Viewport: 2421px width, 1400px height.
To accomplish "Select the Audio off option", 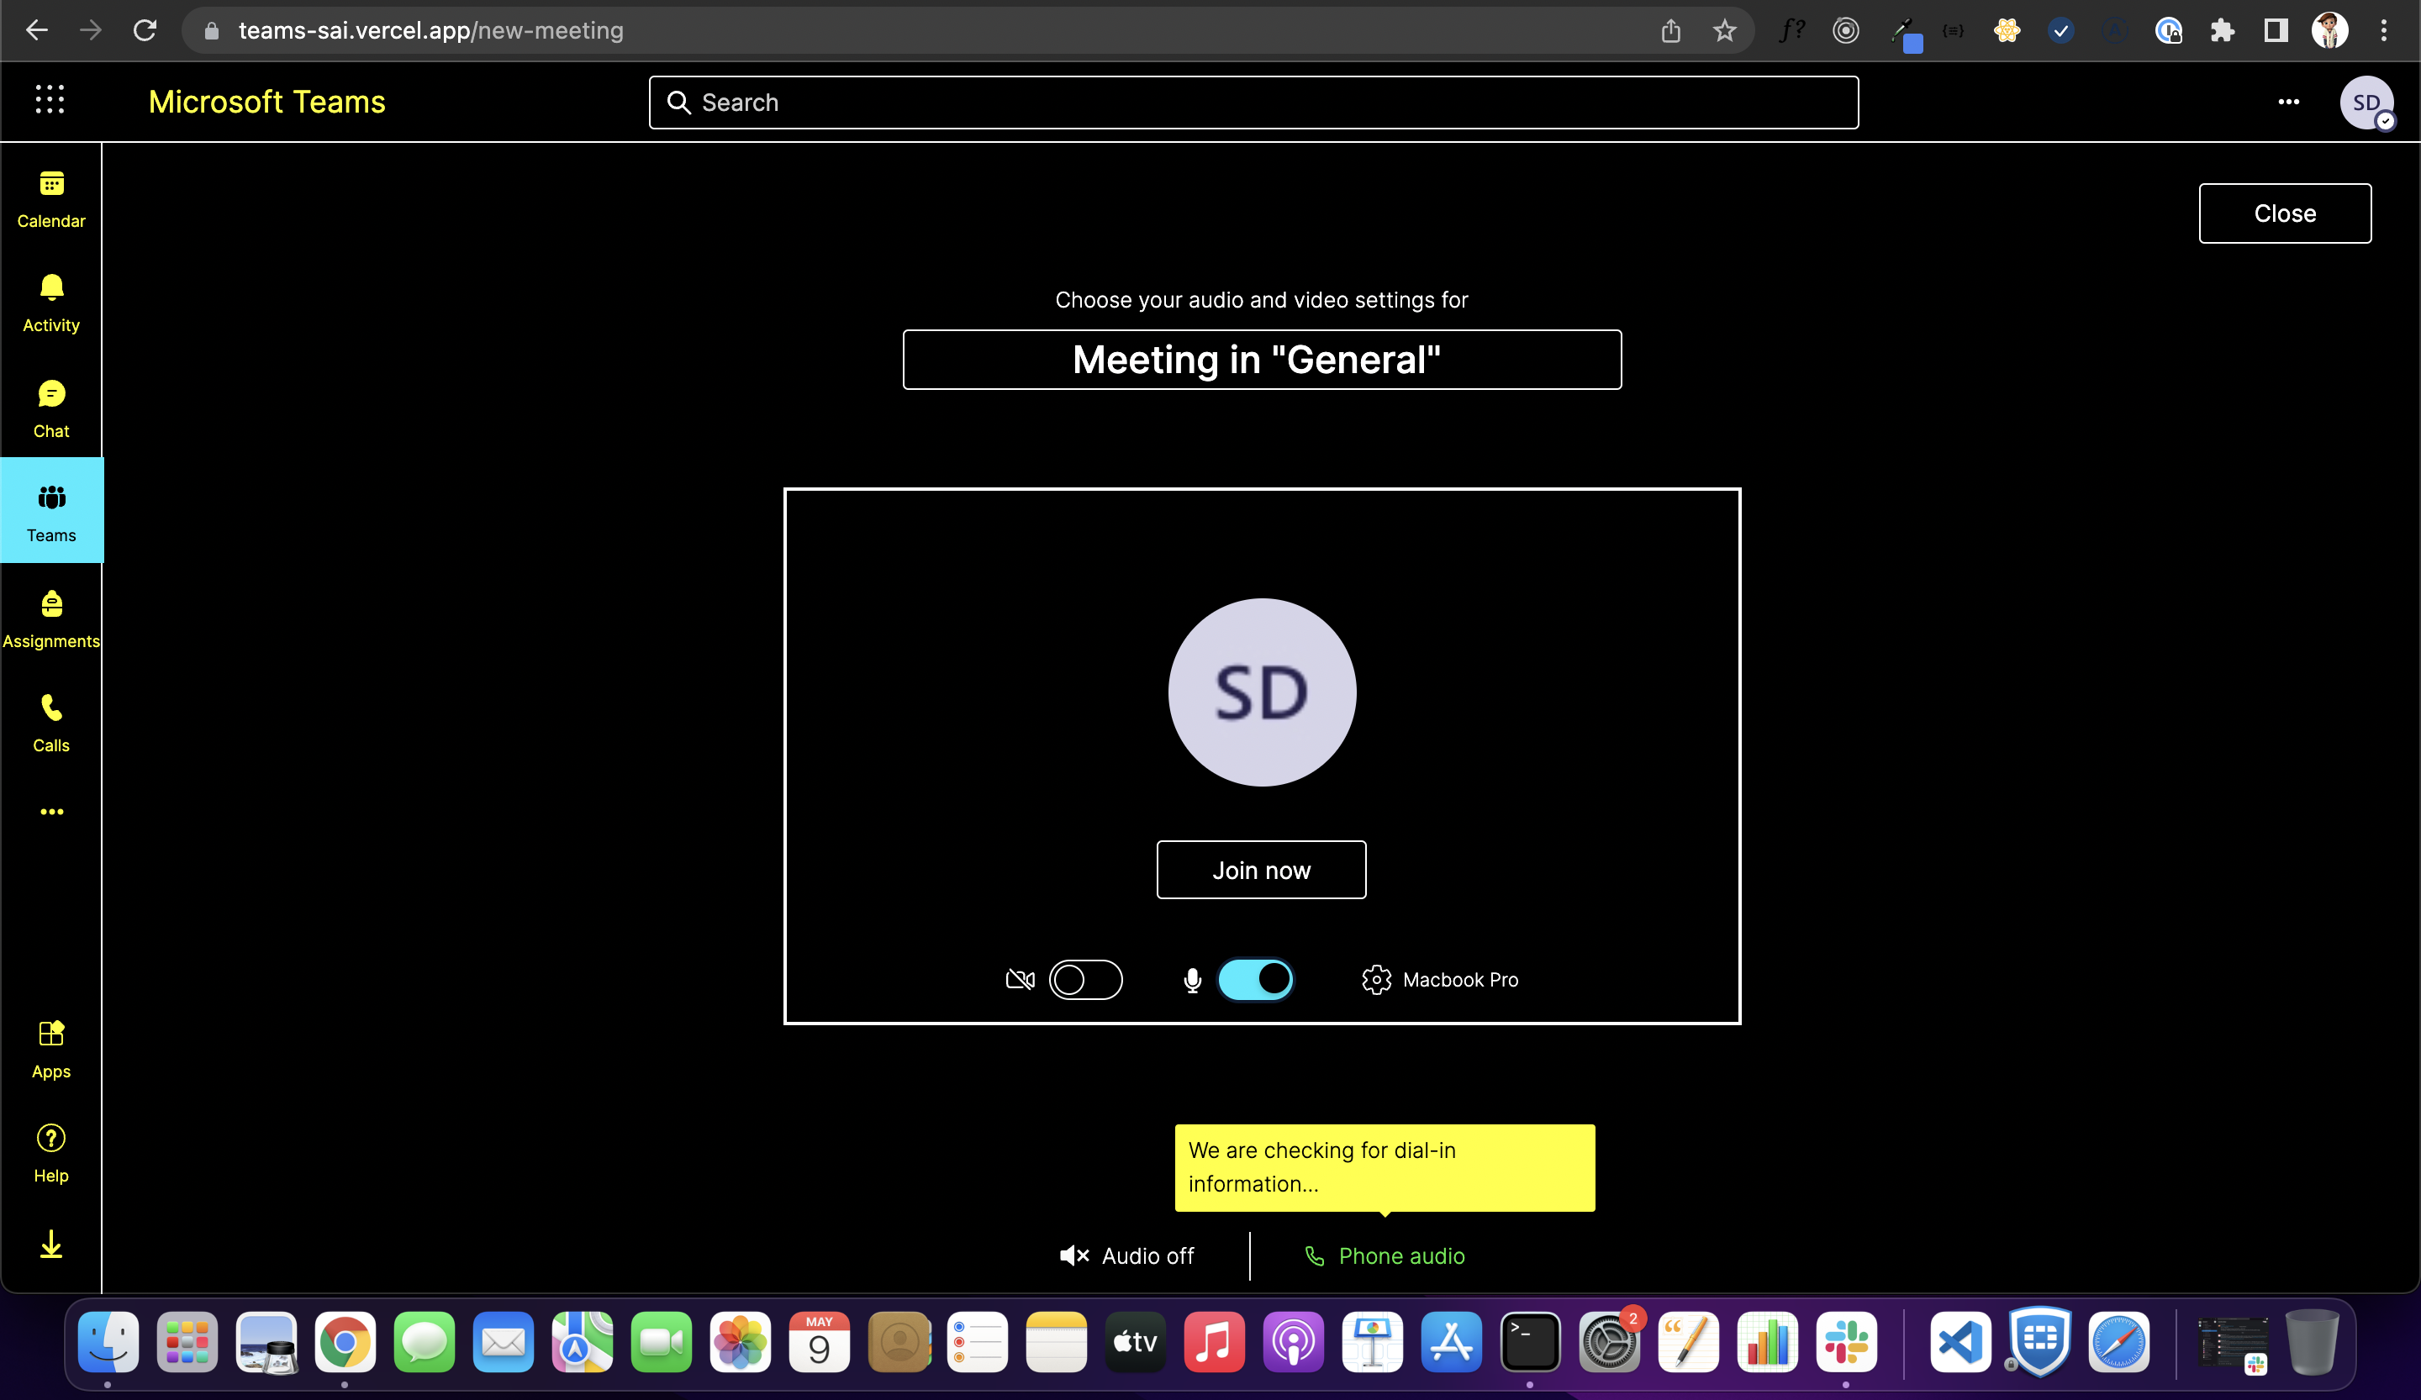I will [1127, 1256].
